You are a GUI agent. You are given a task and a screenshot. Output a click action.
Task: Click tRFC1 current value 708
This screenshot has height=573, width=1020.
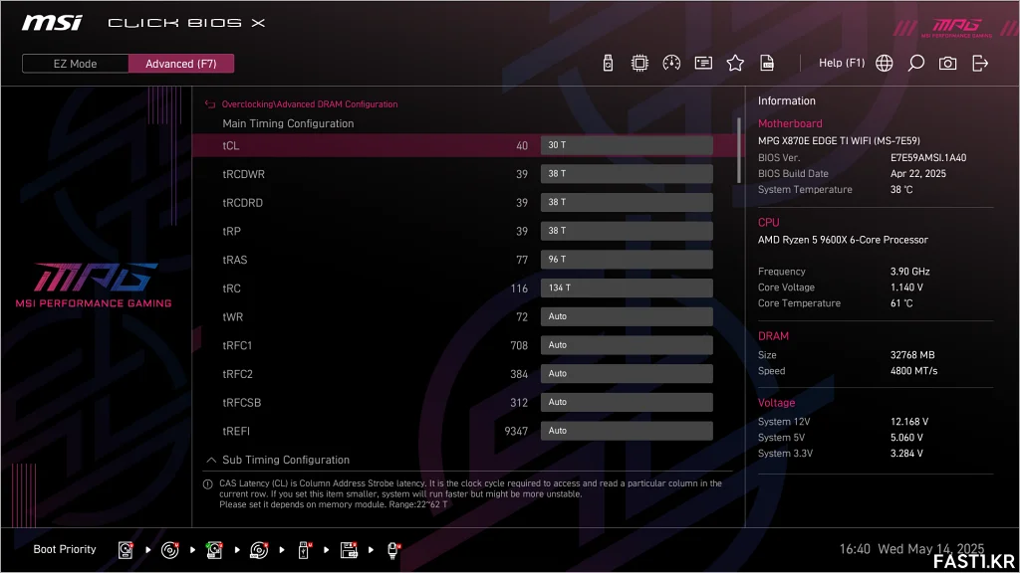point(519,345)
